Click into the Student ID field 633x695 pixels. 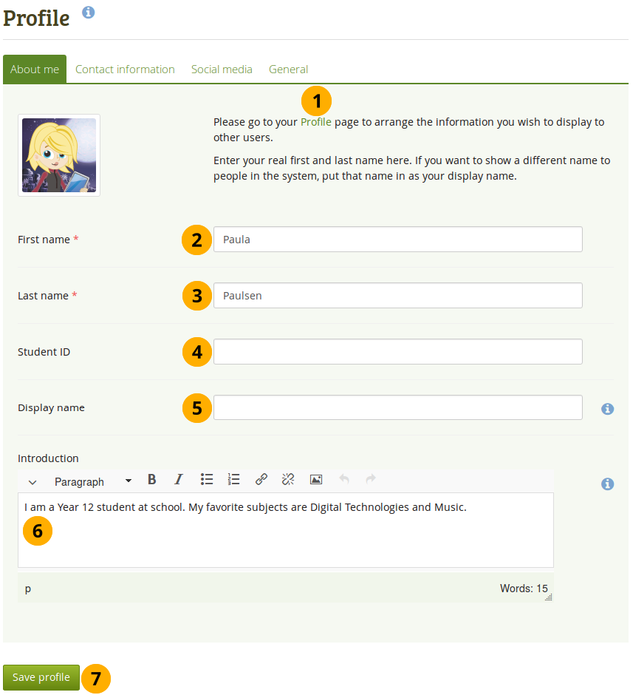[397, 352]
